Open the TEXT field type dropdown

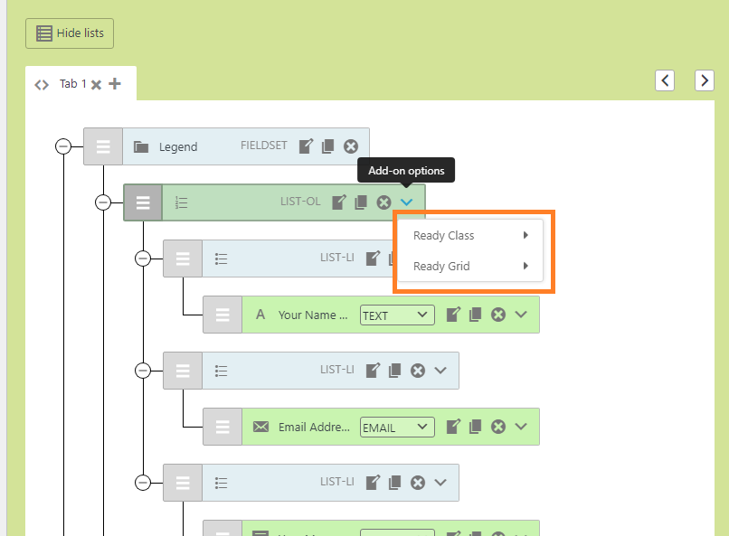point(397,315)
